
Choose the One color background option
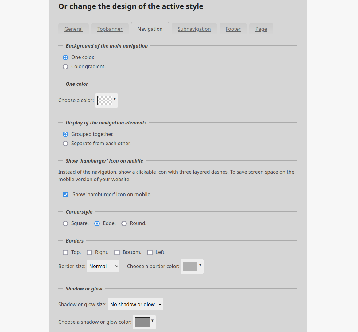pos(65,57)
